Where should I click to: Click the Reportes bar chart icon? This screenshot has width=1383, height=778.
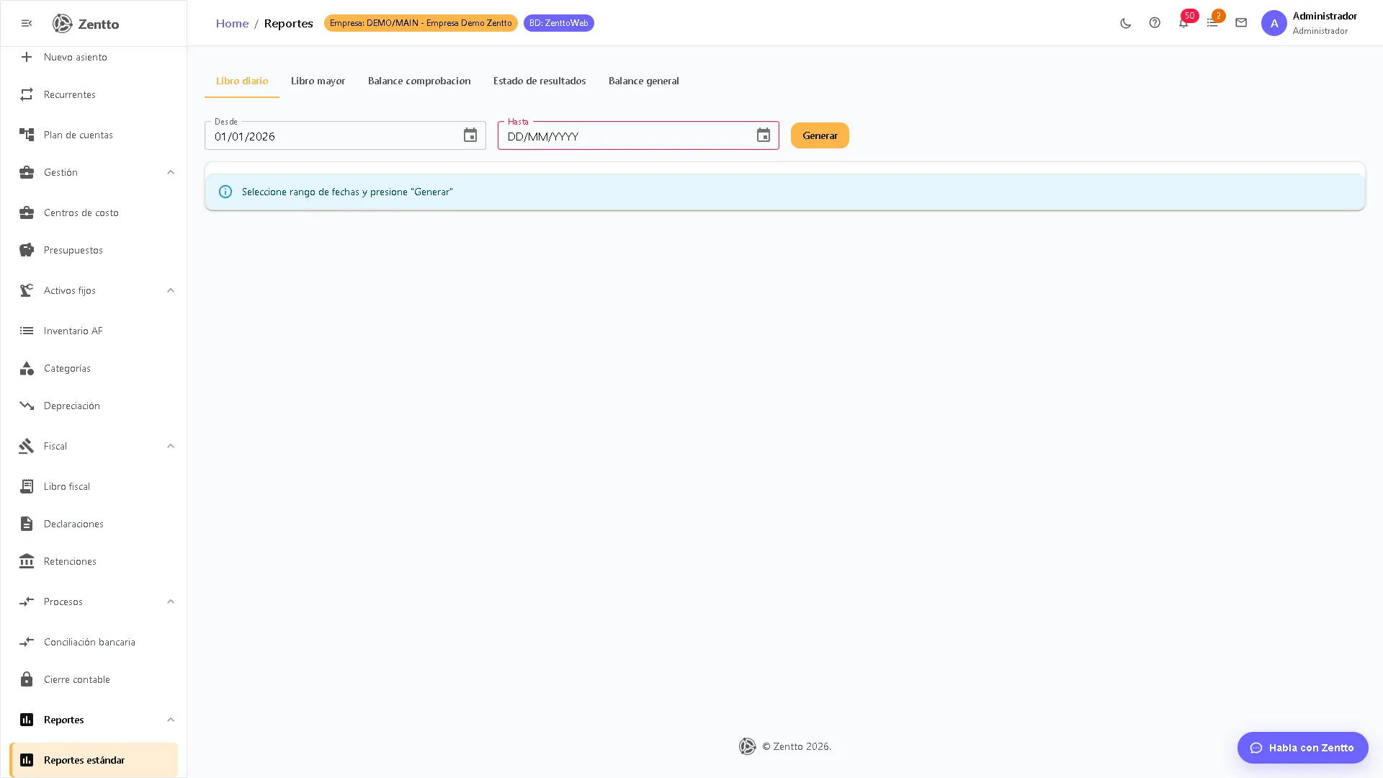point(27,720)
